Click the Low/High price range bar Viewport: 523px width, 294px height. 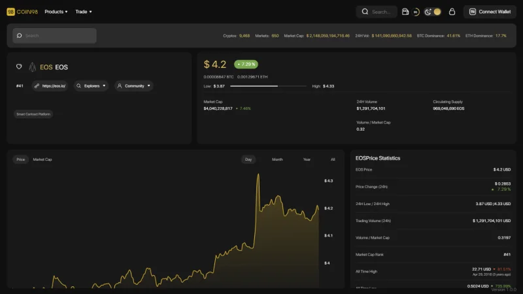point(268,86)
